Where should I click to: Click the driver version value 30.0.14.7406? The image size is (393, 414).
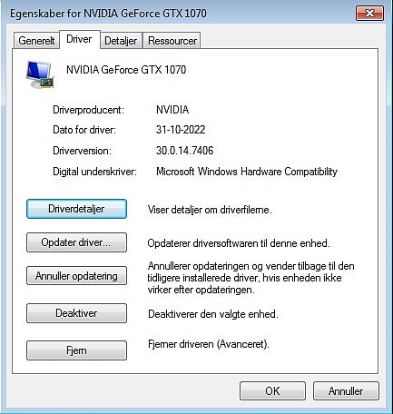184,151
